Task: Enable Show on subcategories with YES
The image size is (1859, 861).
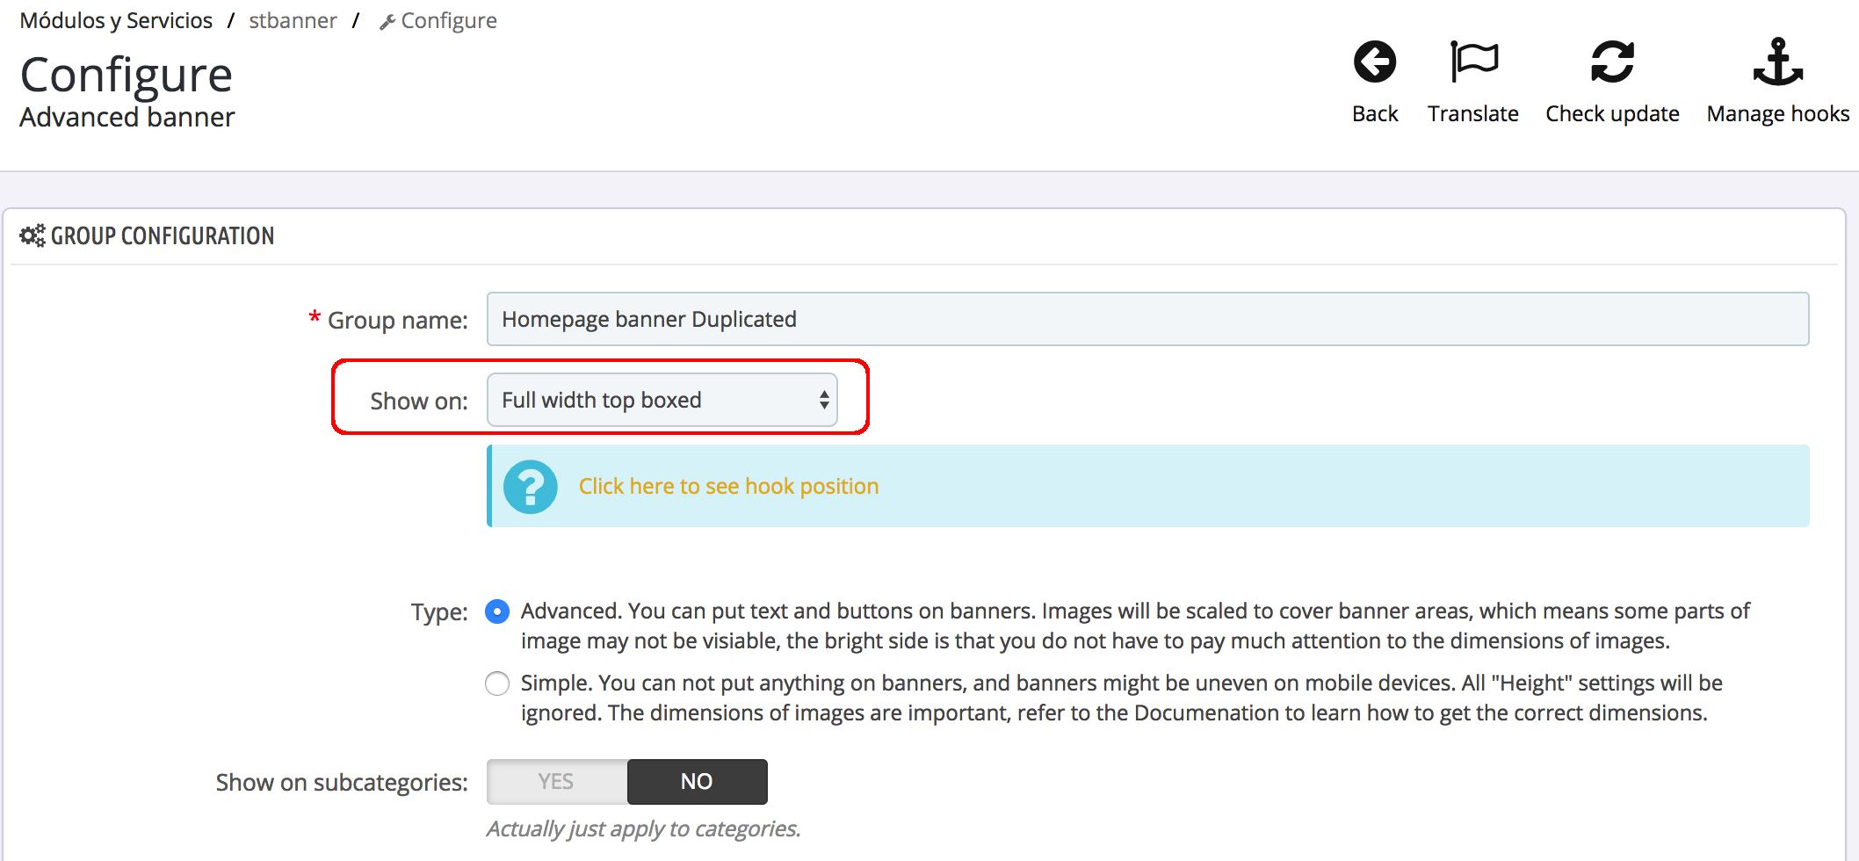Action: pos(557,782)
